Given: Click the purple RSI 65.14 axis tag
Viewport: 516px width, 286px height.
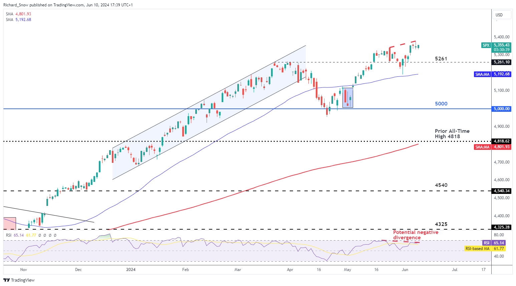Looking at the screenshot, I should (494, 243).
